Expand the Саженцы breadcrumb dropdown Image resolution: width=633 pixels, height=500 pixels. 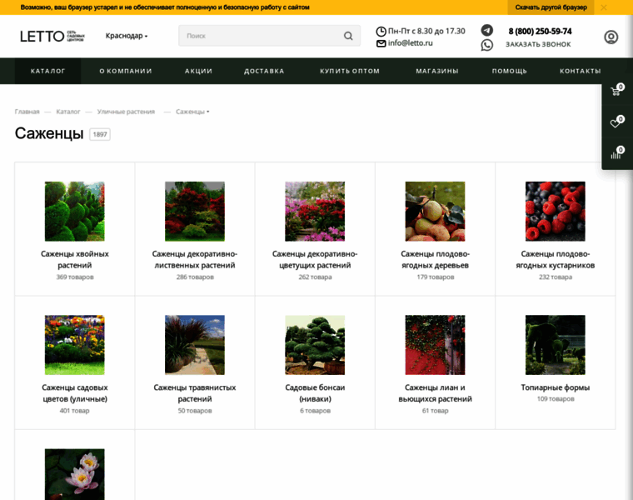pos(192,112)
